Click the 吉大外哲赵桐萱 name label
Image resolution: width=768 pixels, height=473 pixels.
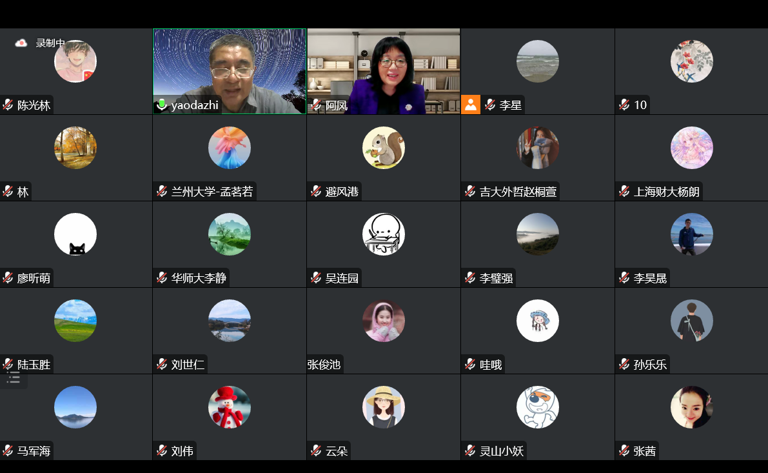[x=518, y=192]
